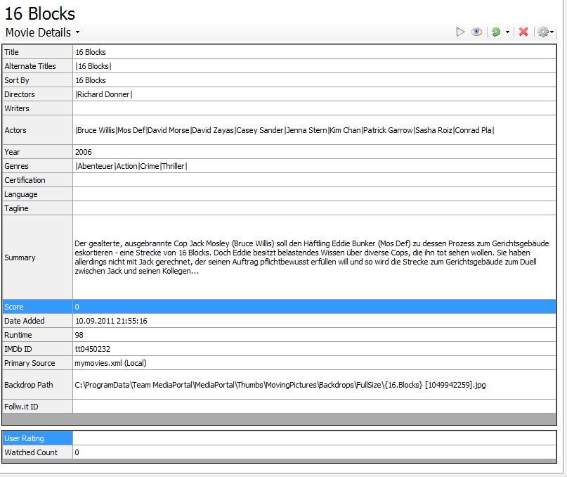Click the User Rating value field
This screenshot has width=567, height=477.
point(314,438)
